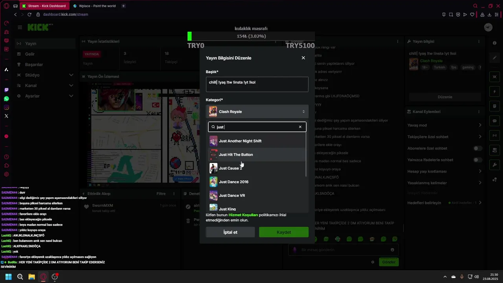Select Just Another Night Shift category

tap(257, 141)
